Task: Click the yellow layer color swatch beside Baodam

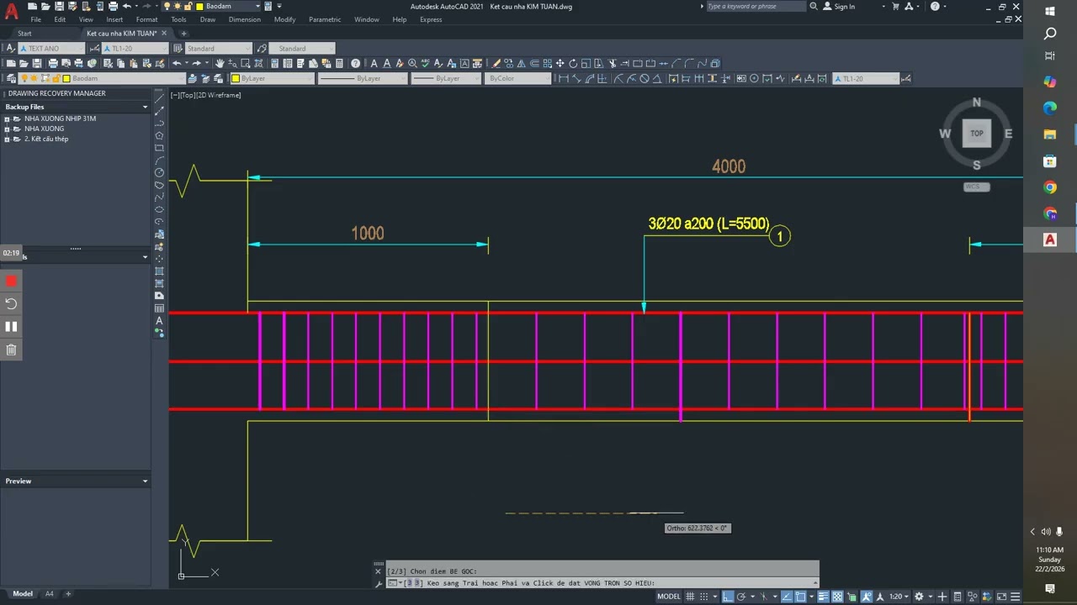Action: (66, 78)
